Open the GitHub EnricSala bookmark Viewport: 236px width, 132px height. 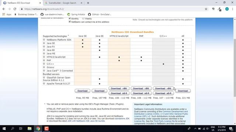point(100,14)
